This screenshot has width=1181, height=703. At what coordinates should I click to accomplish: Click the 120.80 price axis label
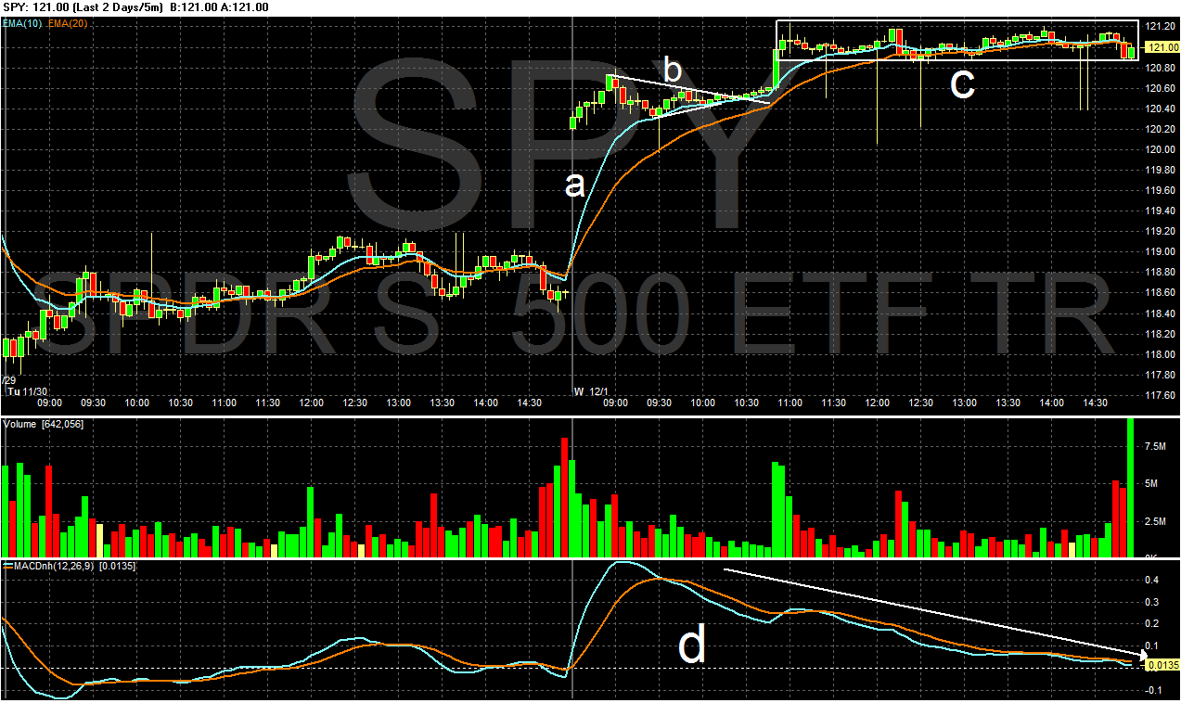(1162, 68)
